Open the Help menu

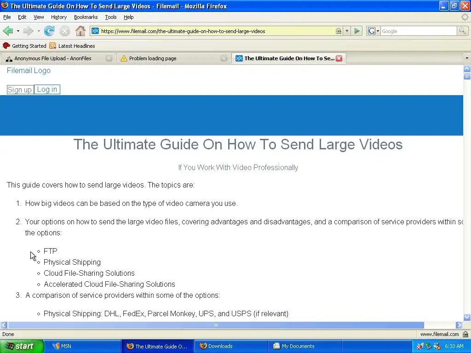pos(129,17)
